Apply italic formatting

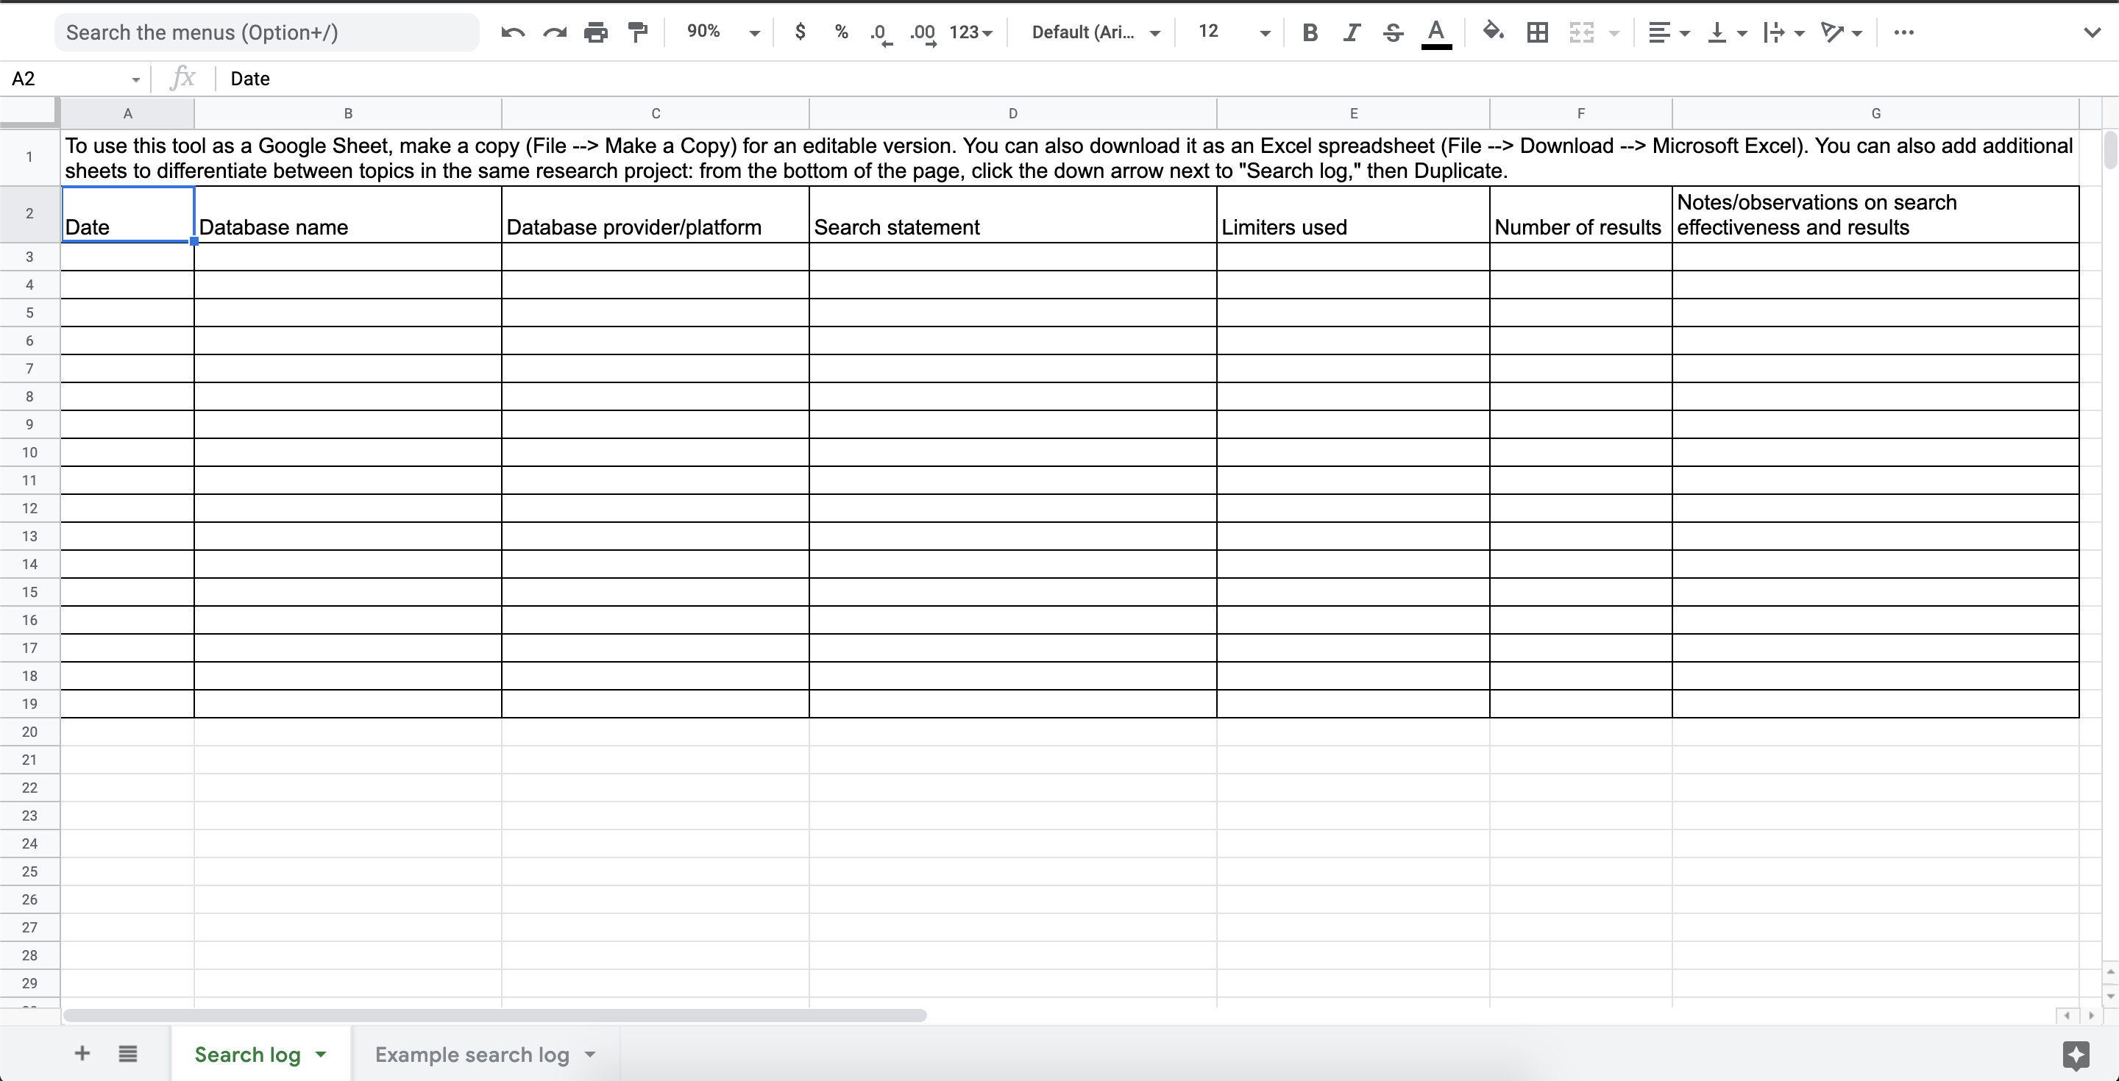click(1351, 32)
